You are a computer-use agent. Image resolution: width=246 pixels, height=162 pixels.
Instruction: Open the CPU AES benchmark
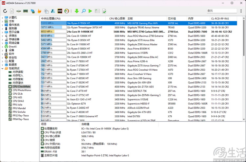click(17, 97)
